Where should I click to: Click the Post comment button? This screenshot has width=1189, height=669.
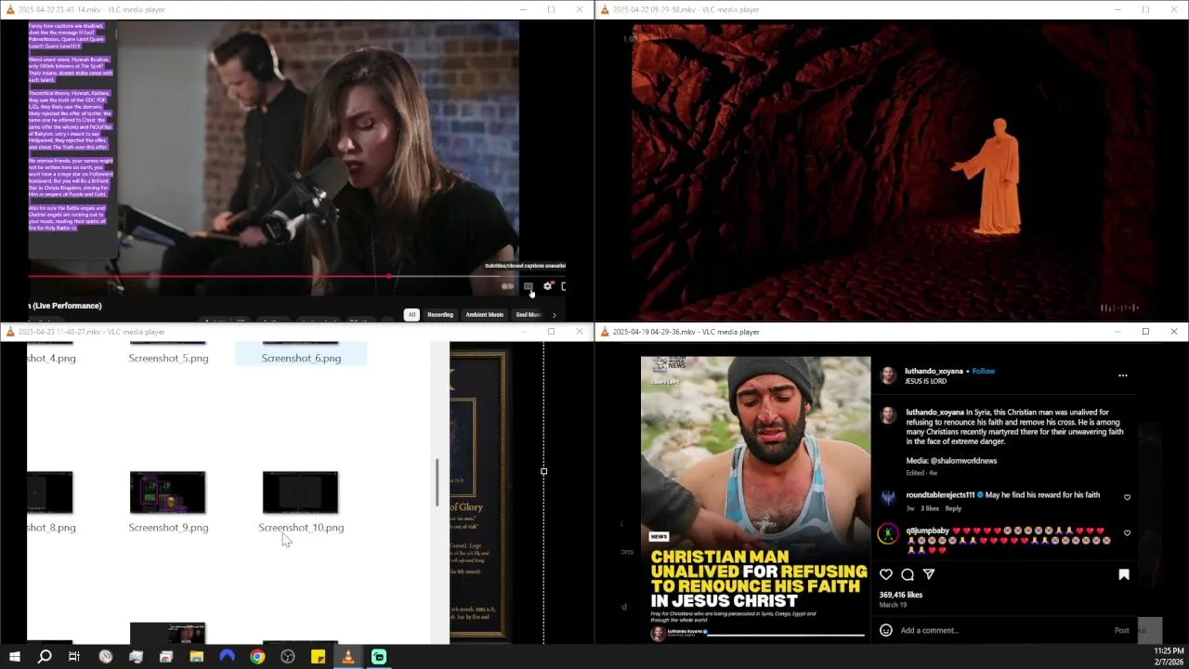pos(1121,630)
